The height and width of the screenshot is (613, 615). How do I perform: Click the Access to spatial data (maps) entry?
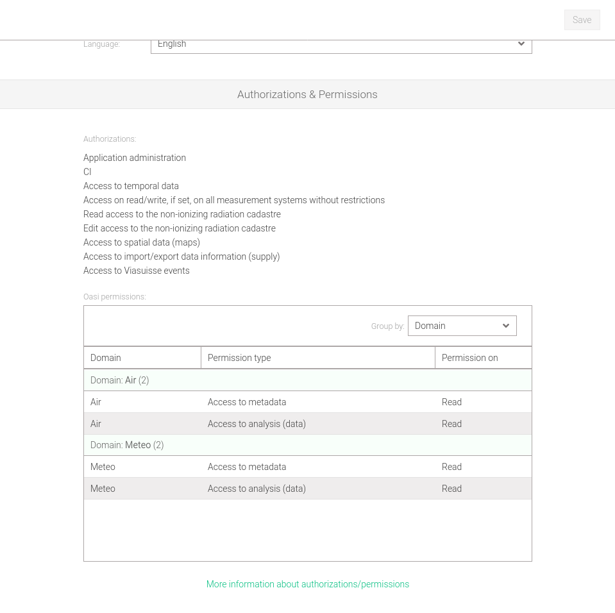pyautogui.click(x=142, y=242)
